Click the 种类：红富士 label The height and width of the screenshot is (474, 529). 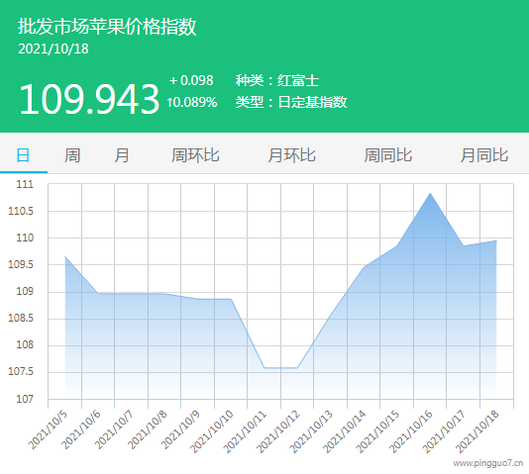(x=277, y=80)
